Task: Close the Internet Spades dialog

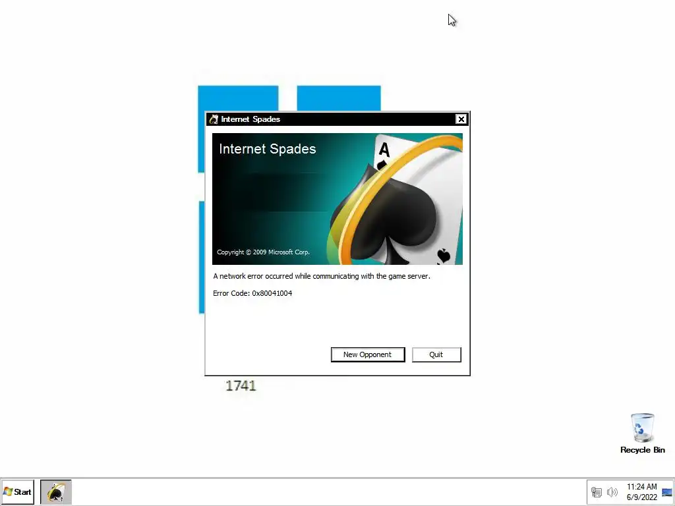Action: [x=461, y=119]
